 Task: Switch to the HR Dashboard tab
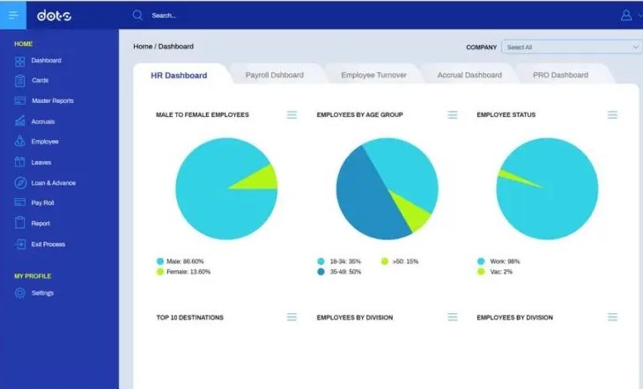tap(179, 76)
